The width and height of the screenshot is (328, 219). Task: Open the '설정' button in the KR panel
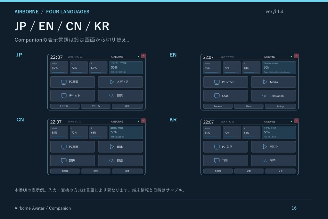[x=281, y=171]
